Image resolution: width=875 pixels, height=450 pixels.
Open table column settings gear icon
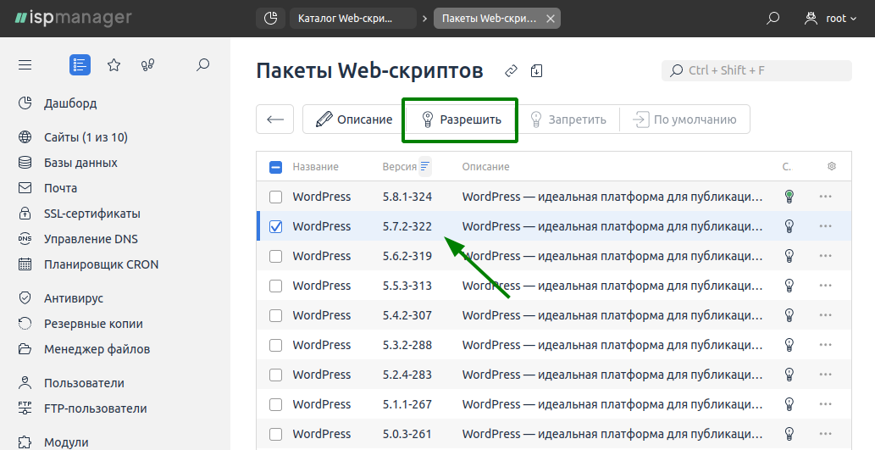[832, 166]
